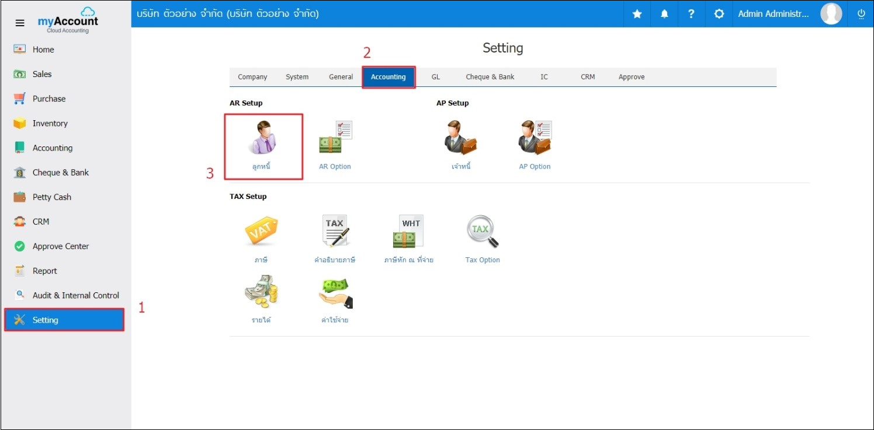Click the Sales label in sidebar
This screenshot has height=430, width=874.
[42, 74]
